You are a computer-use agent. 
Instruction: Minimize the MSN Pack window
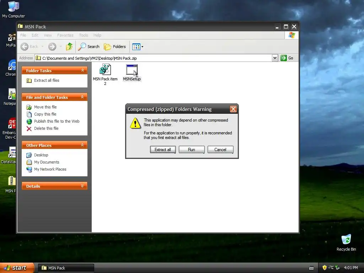click(277, 26)
